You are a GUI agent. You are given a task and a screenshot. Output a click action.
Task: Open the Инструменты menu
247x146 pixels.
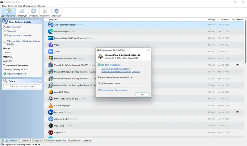click(x=29, y=6)
